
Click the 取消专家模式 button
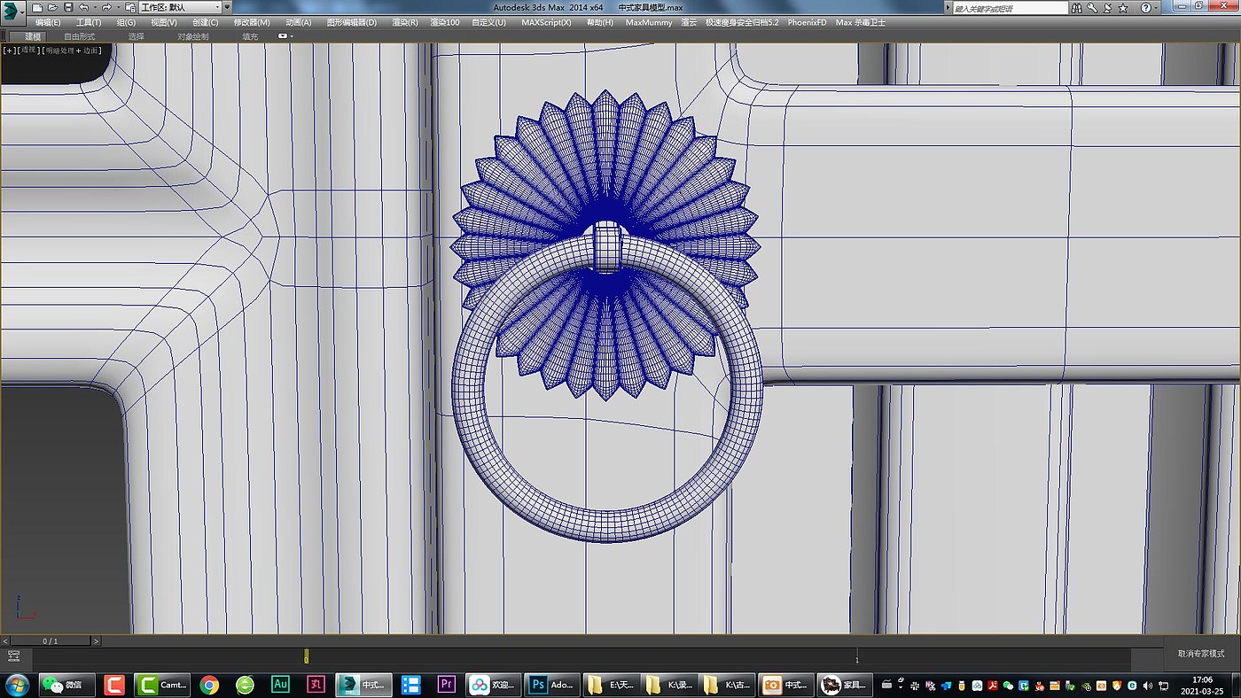[1200, 654]
